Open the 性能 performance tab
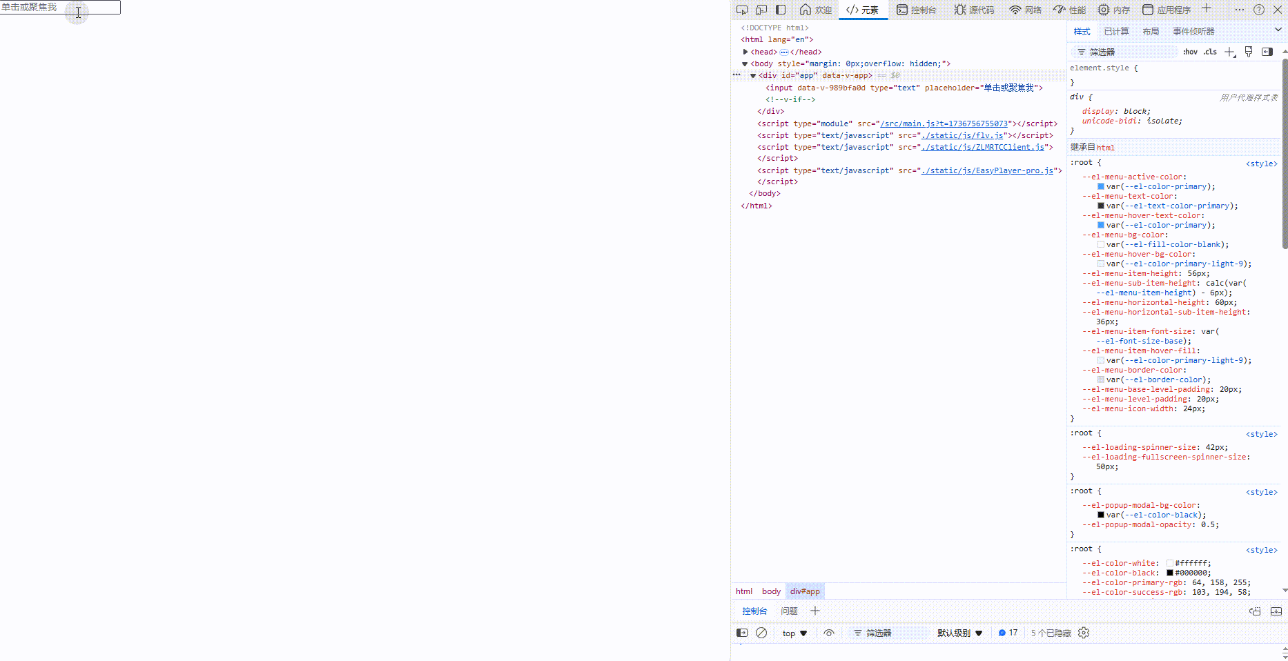 (x=1070, y=10)
